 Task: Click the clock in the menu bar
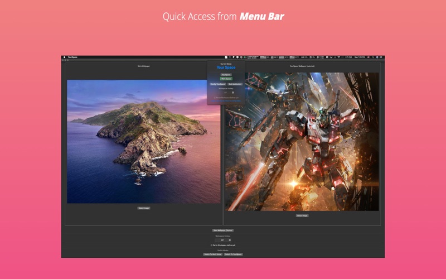tap(360, 57)
